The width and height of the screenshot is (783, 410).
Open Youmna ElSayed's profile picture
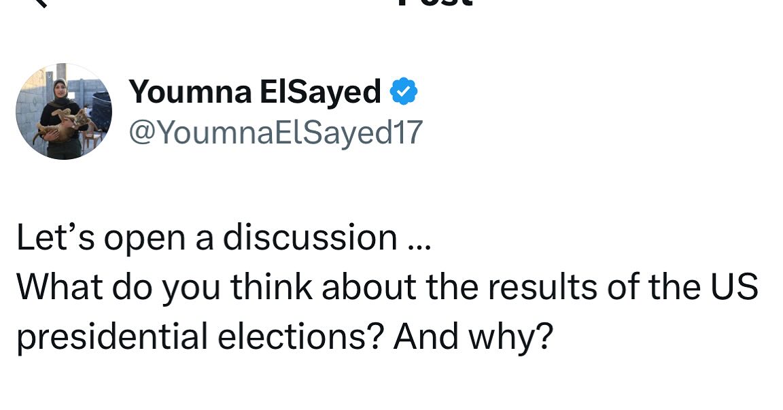(x=63, y=112)
